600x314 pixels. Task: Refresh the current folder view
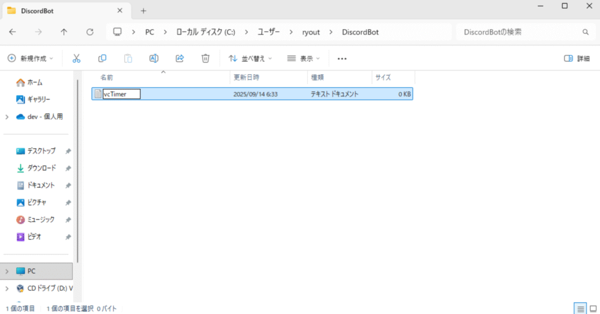[x=90, y=32]
